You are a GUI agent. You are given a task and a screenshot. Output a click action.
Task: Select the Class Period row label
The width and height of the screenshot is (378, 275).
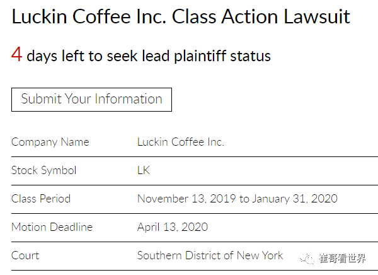[41, 199]
